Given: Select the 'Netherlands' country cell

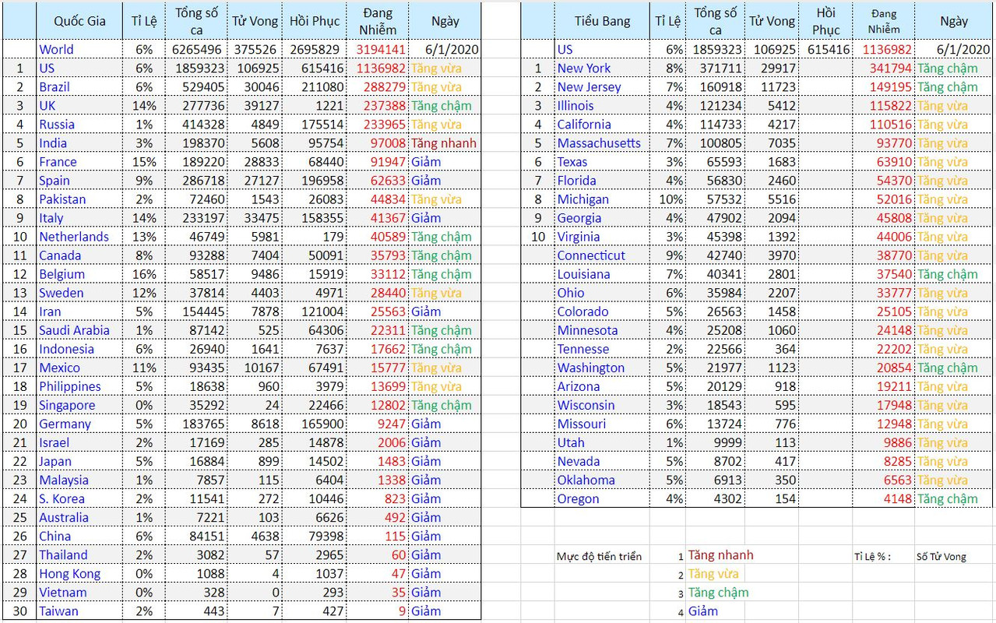Looking at the screenshot, I should [79, 237].
